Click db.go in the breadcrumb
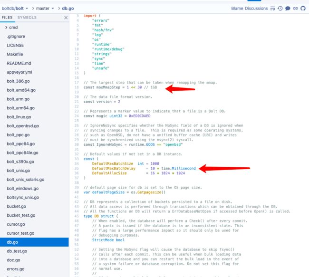The height and width of the screenshot is (277, 309). pyautogui.click(x=68, y=9)
